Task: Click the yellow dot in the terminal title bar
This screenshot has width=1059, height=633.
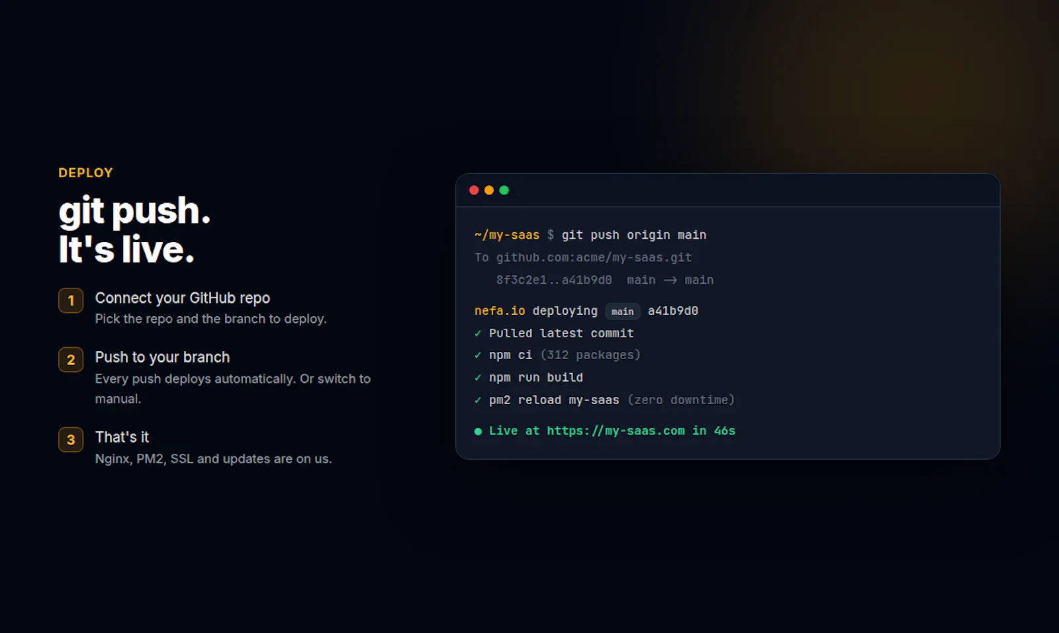Action: point(489,190)
